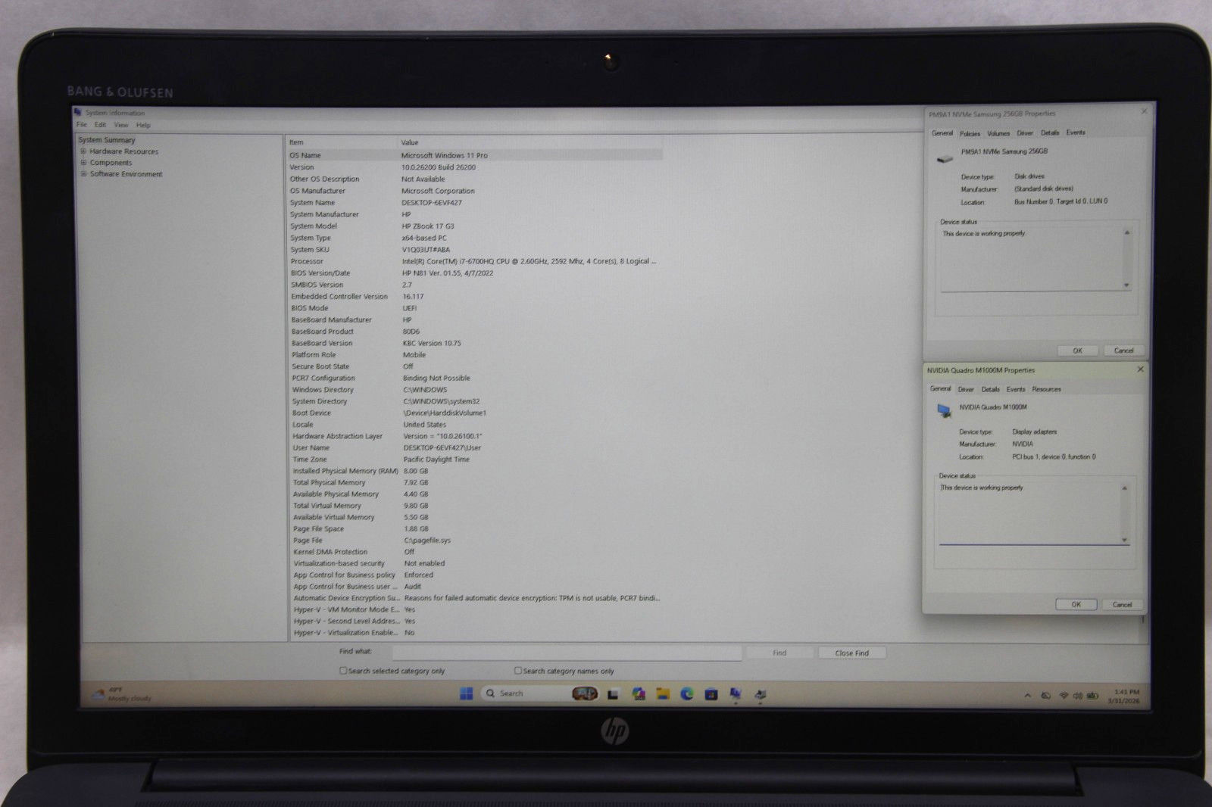Expand the Software Environment tree node
1212x807 pixels.
tap(83, 174)
